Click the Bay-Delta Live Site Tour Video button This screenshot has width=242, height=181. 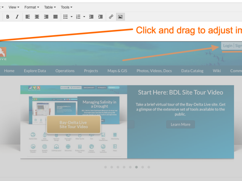(74, 124)
